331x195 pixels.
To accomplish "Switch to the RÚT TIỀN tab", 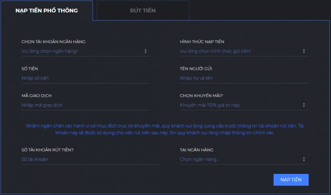I will click(x=143, y=10).
